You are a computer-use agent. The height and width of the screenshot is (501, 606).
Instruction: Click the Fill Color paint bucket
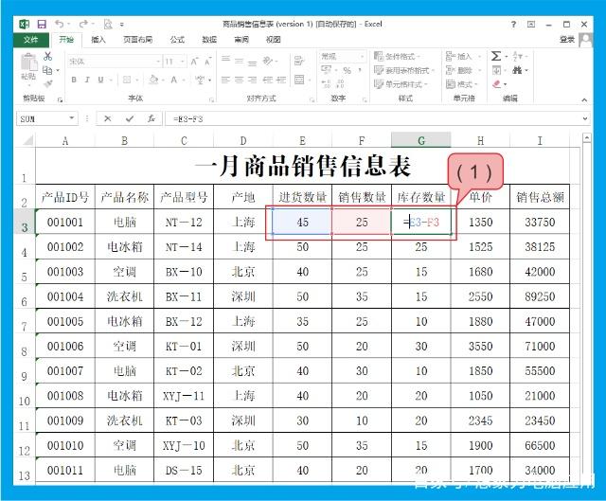coord(153,80)
